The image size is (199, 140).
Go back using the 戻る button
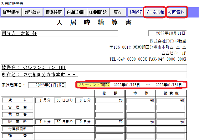[118, 12]
